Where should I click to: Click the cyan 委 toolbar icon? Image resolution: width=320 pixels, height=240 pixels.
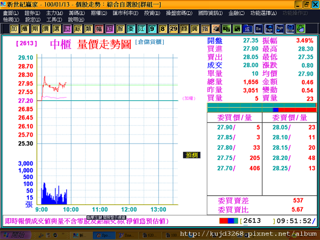click(131, 29)
